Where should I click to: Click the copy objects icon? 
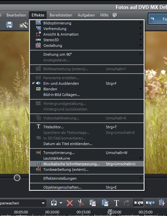click(x=93, y=203)
